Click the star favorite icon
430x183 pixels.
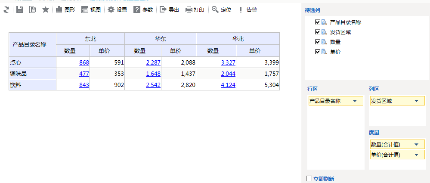[46, 10]
